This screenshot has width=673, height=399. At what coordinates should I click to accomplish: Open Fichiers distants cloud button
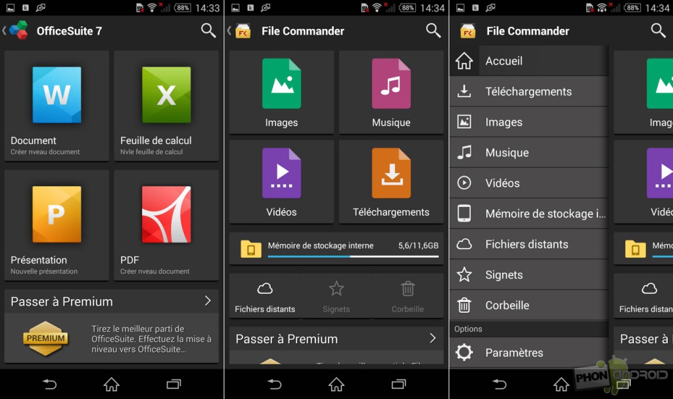[x=265, y=296]
